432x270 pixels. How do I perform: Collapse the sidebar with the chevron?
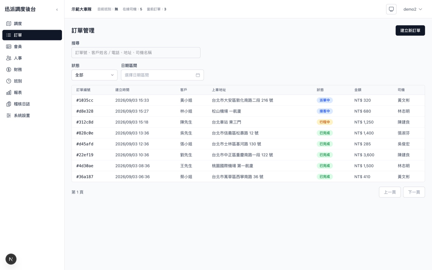click(57, 9)
